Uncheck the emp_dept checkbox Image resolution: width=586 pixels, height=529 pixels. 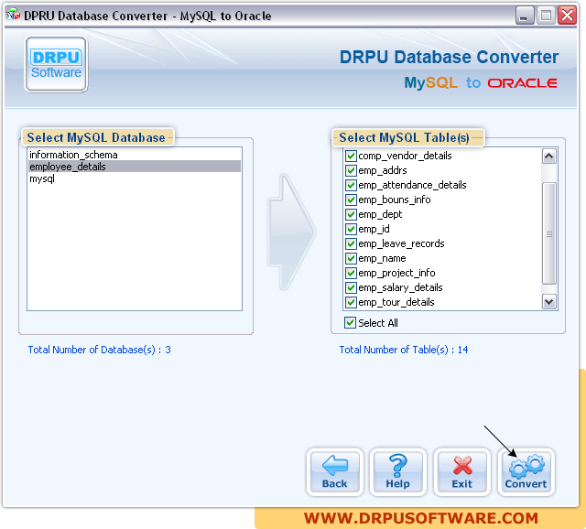coord(351,214)
